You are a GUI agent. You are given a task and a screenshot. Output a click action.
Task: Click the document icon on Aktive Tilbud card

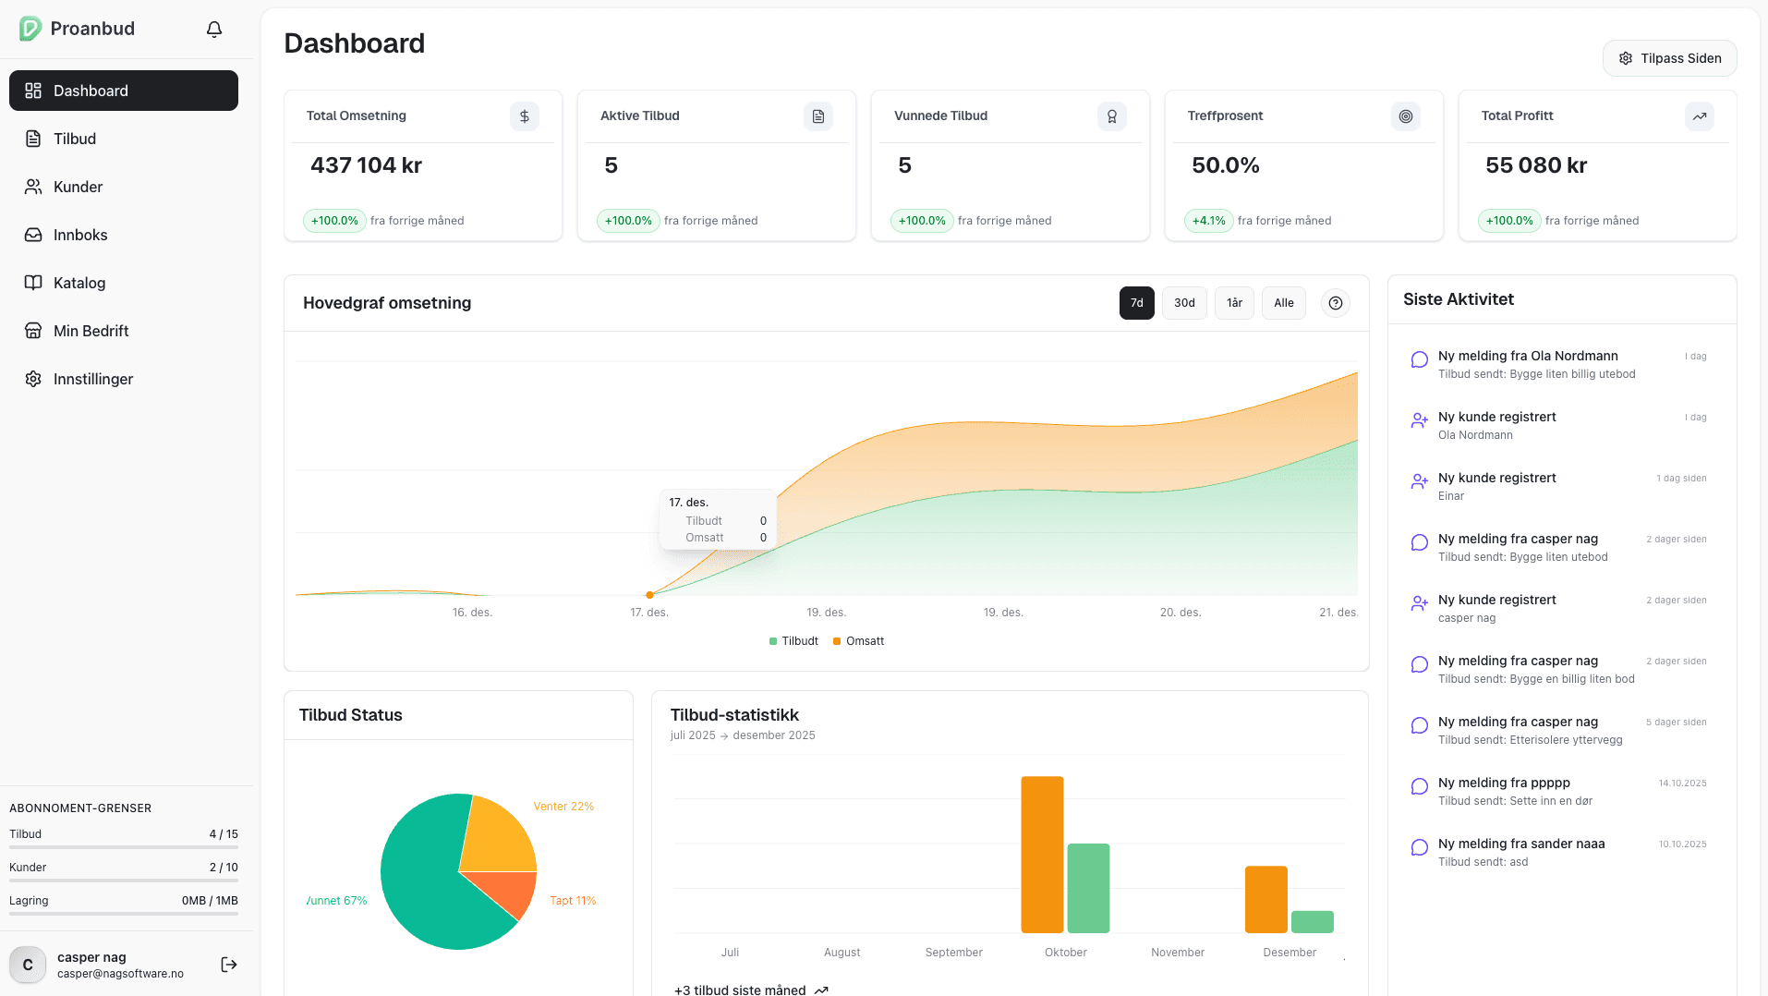pyautogui.click(x=817, y=116)
